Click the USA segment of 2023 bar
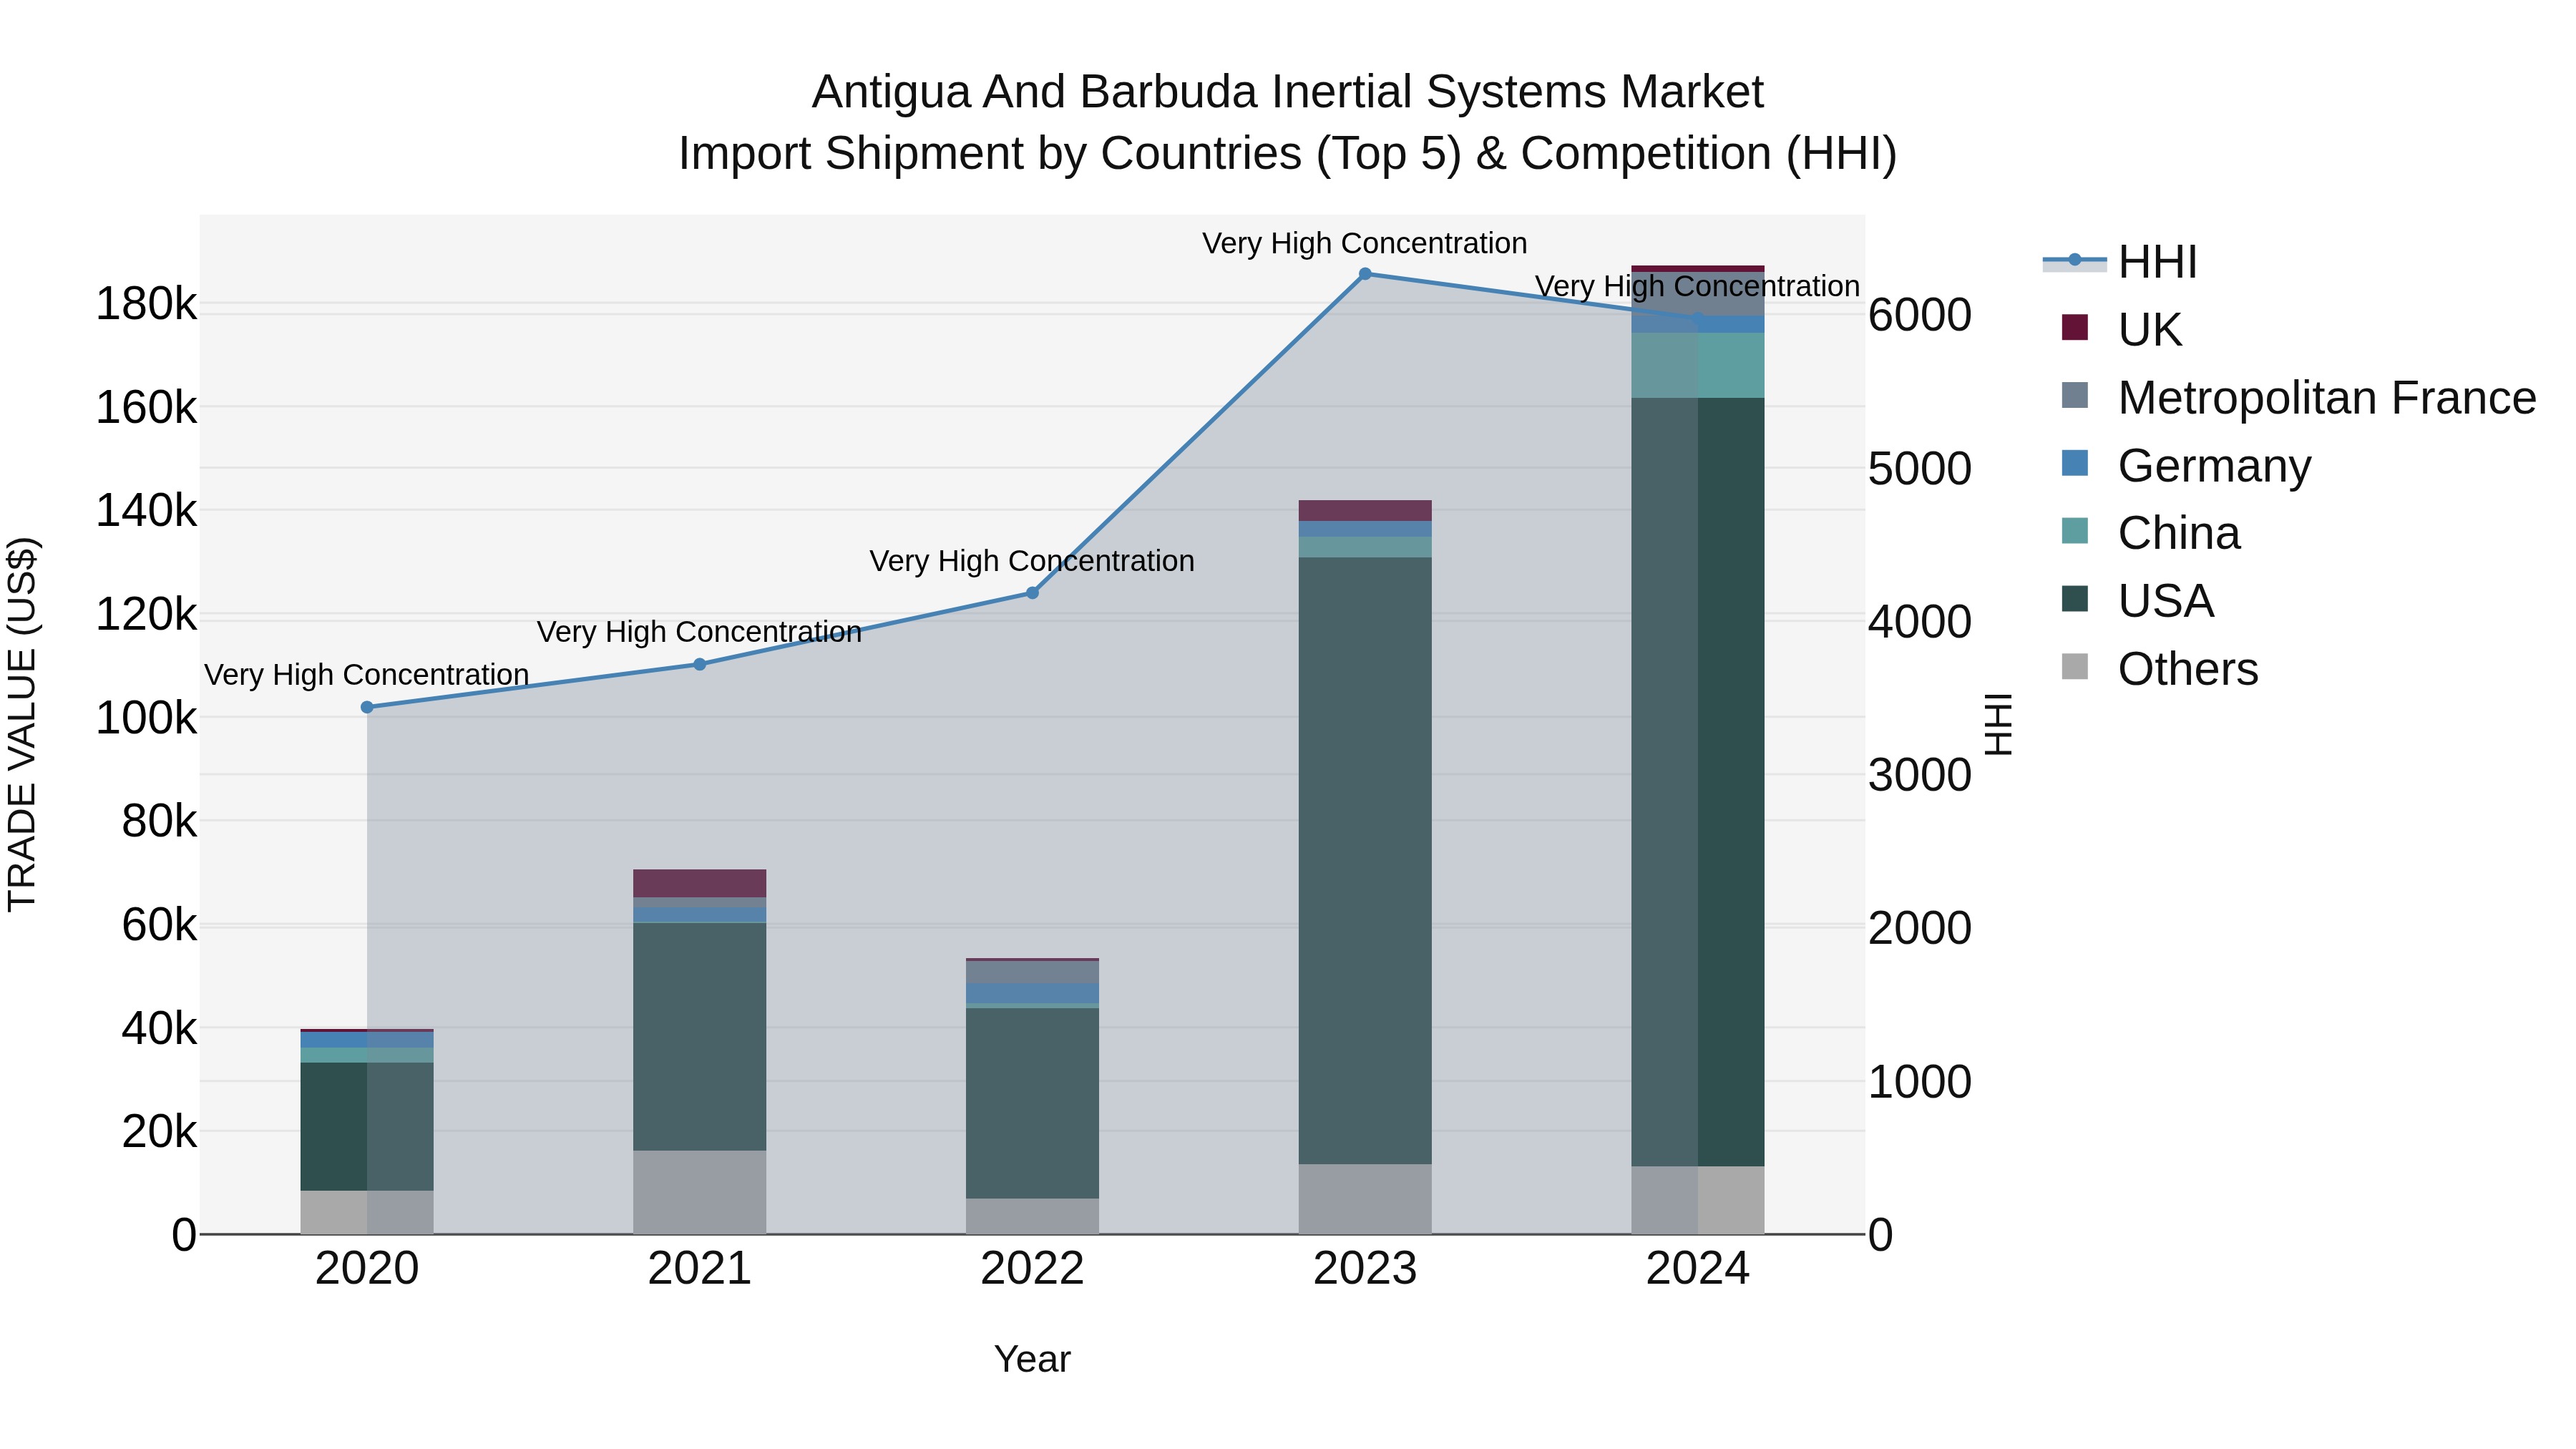This screenshot has height=1449, width=2576. [1365, 860]
